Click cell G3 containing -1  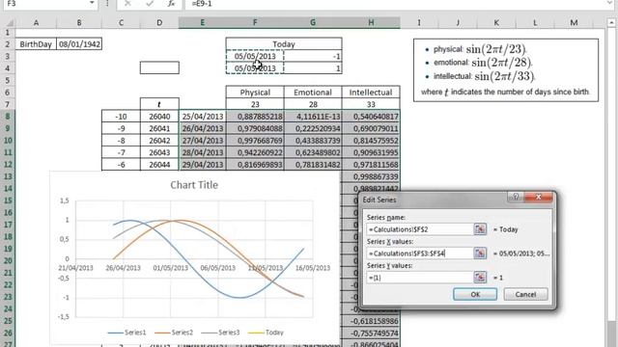click(313, 56)
